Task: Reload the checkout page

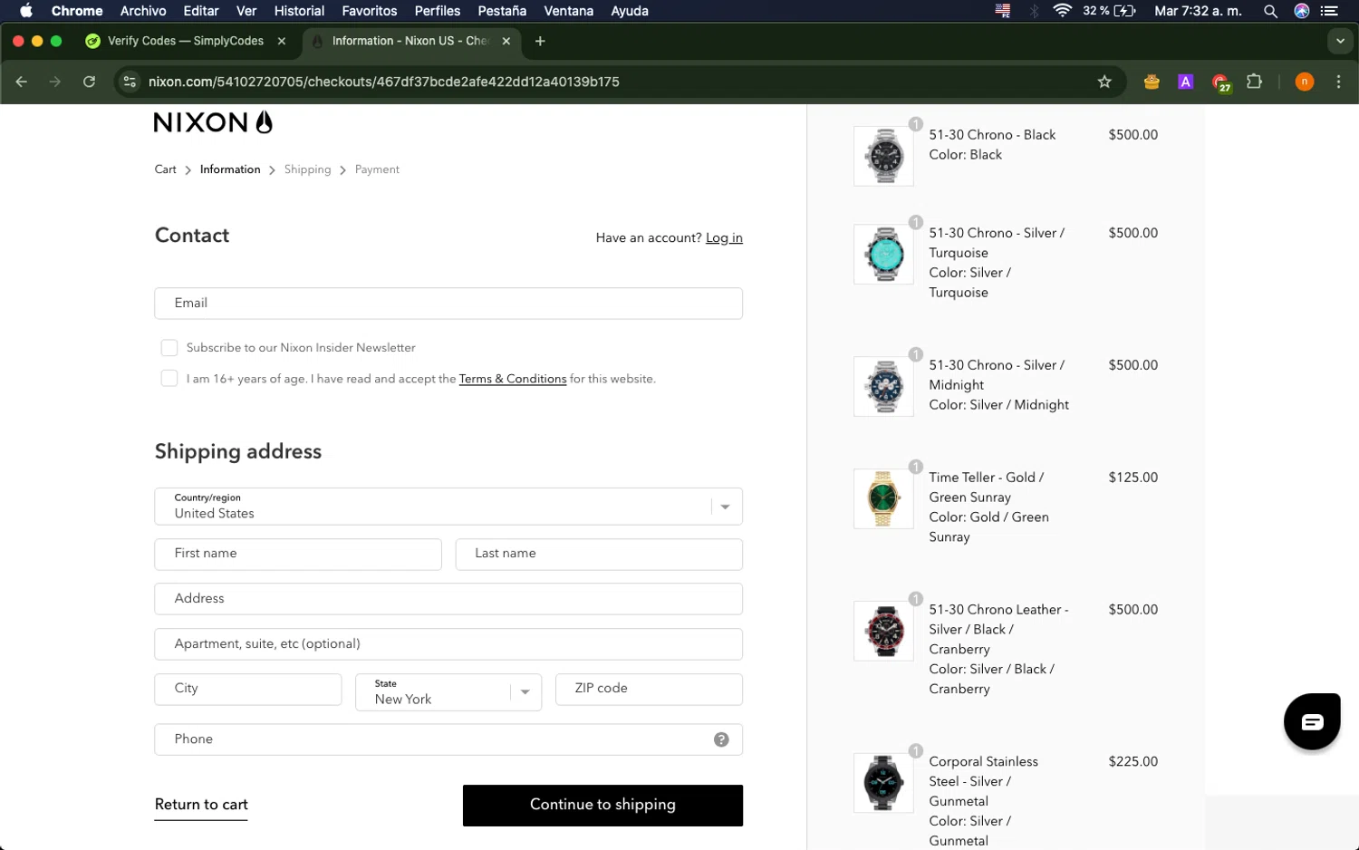Action: click(89, 82)
